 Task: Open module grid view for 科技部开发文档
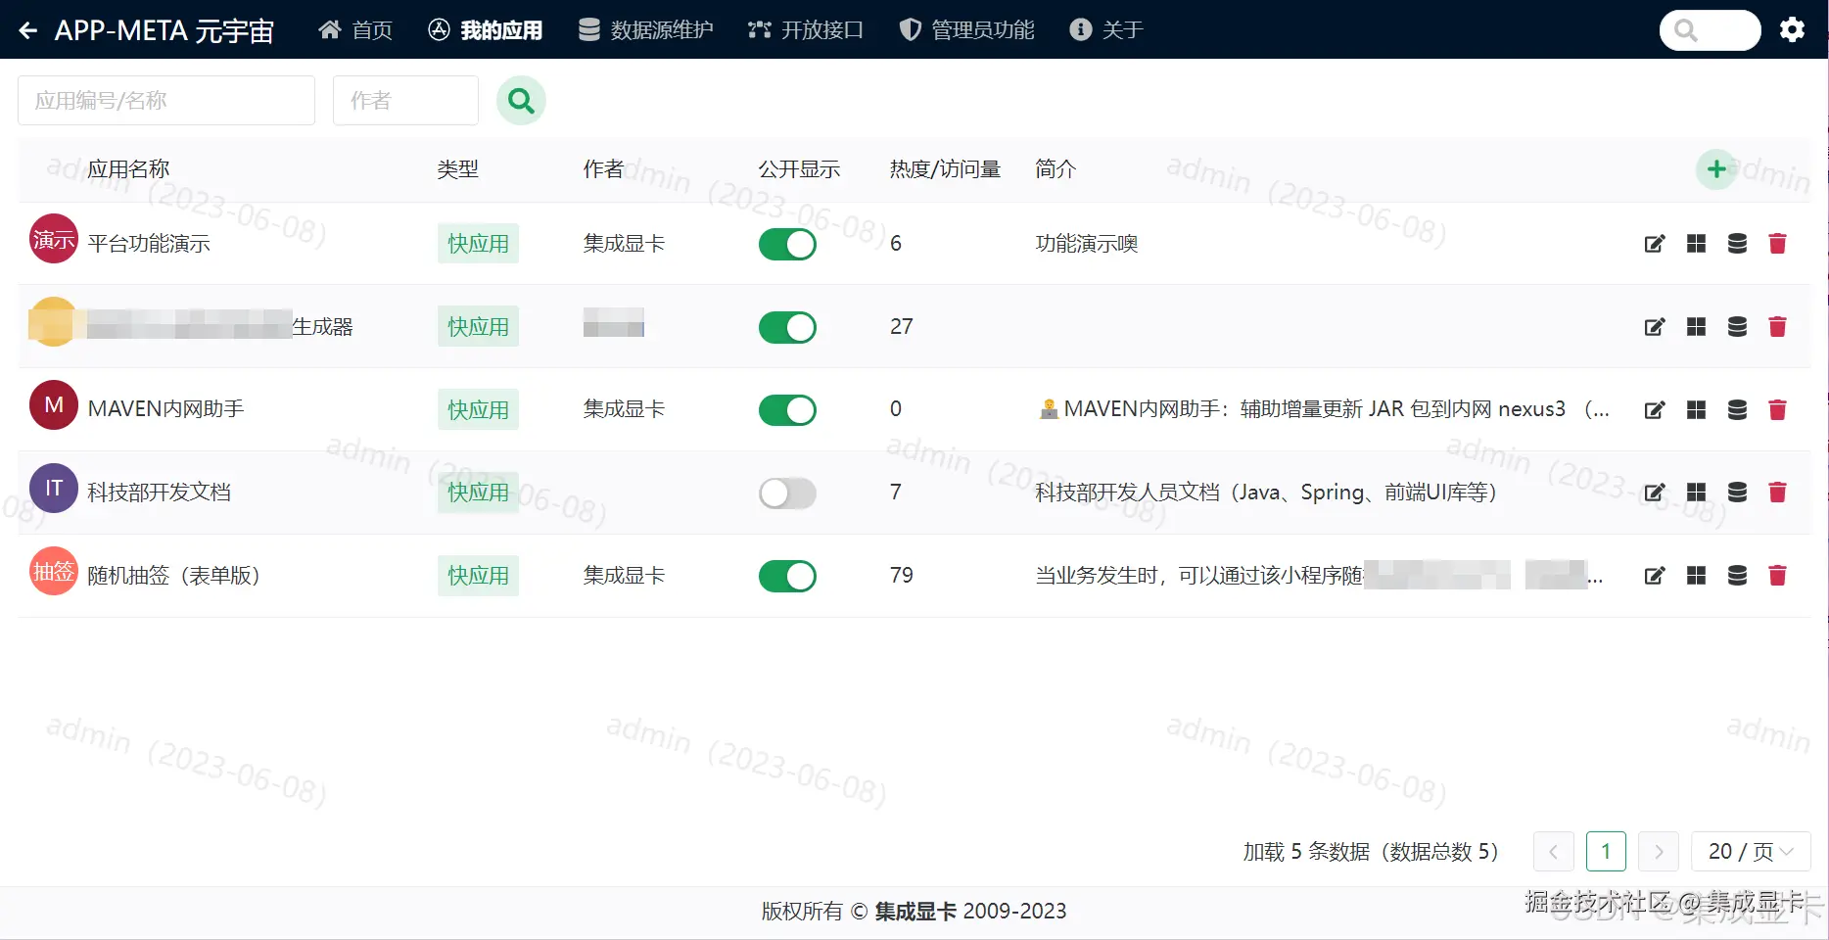coord(1696,493)
